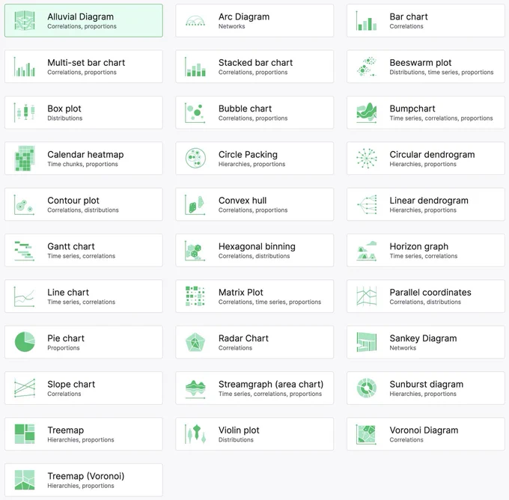Screen dimensions: 509x500
Task: Select the 'Bar chart' title text
Action: [x=409, y=16]
